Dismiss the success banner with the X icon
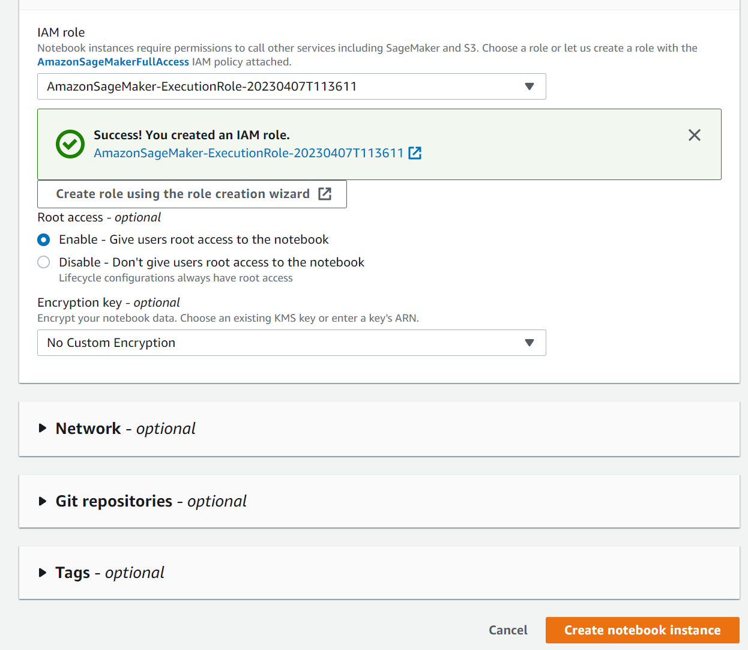 [695, 135]
